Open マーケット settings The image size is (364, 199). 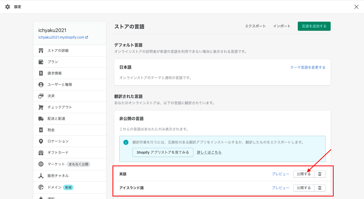(x=70, y=164)
